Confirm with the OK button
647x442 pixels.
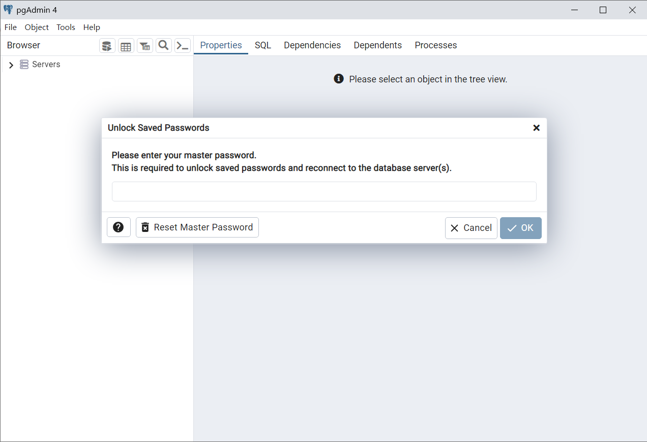(521, 228)
